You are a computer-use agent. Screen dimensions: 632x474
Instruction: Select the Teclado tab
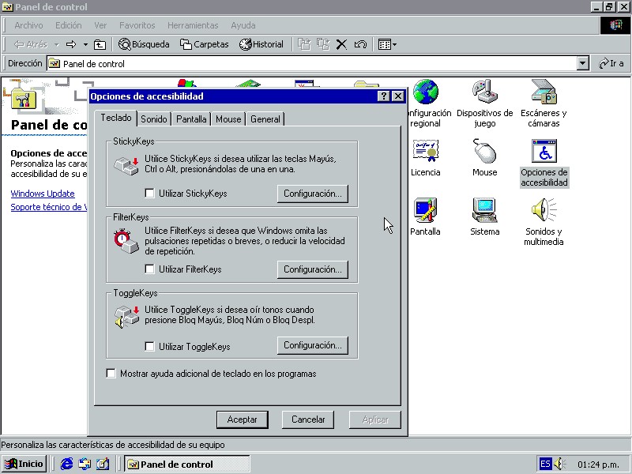pyautogui.click(x=116, y=118)
